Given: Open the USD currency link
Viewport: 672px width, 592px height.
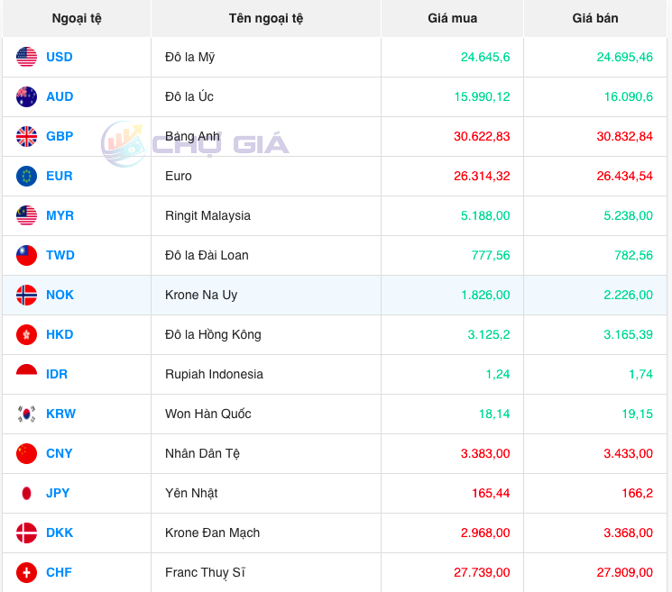Looking at the screenshot, I should pyautogui.click(x=60, y=57).
